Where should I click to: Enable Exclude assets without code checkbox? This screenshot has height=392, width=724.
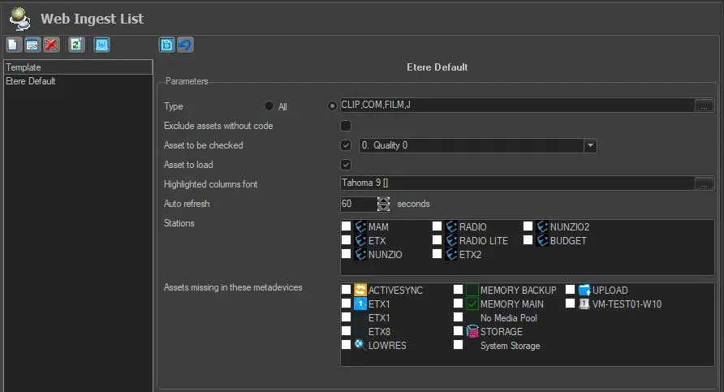[346, 126]
